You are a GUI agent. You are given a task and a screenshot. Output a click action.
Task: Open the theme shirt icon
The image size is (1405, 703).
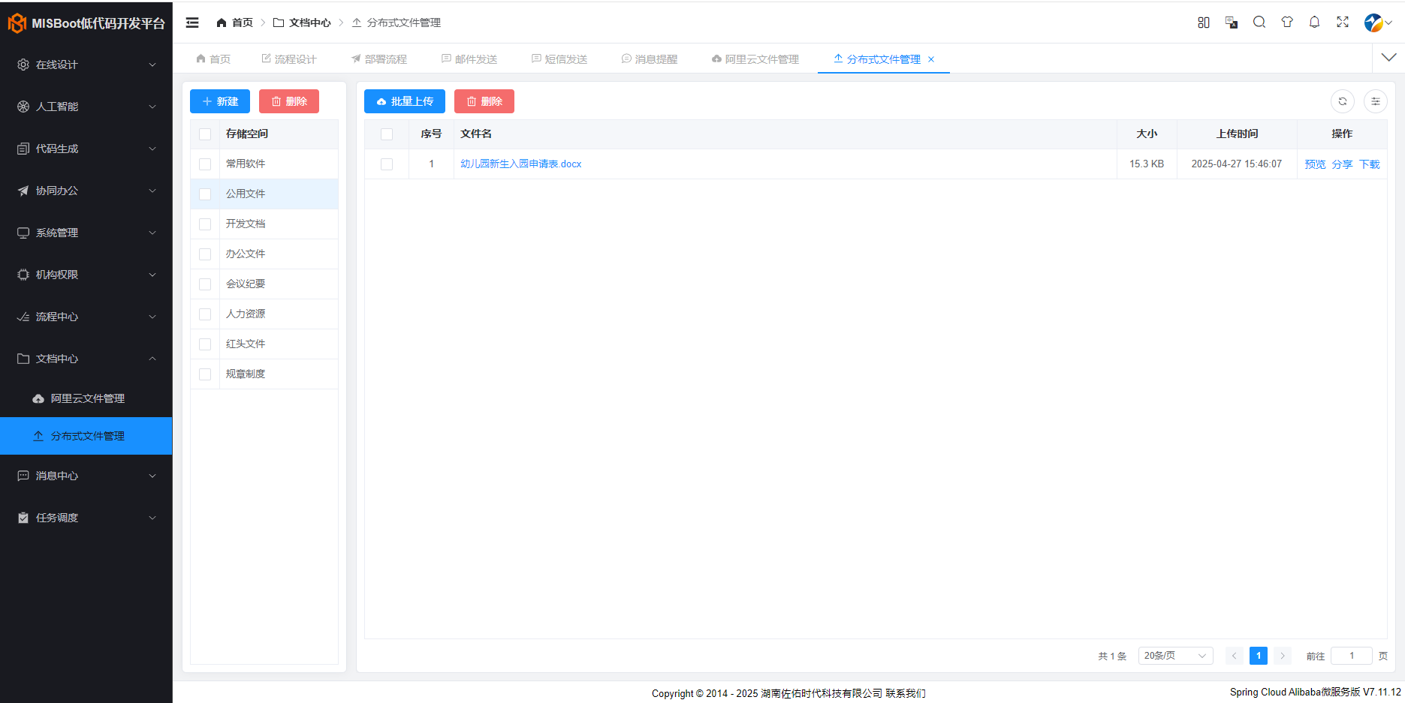[x=1287, y=23]
